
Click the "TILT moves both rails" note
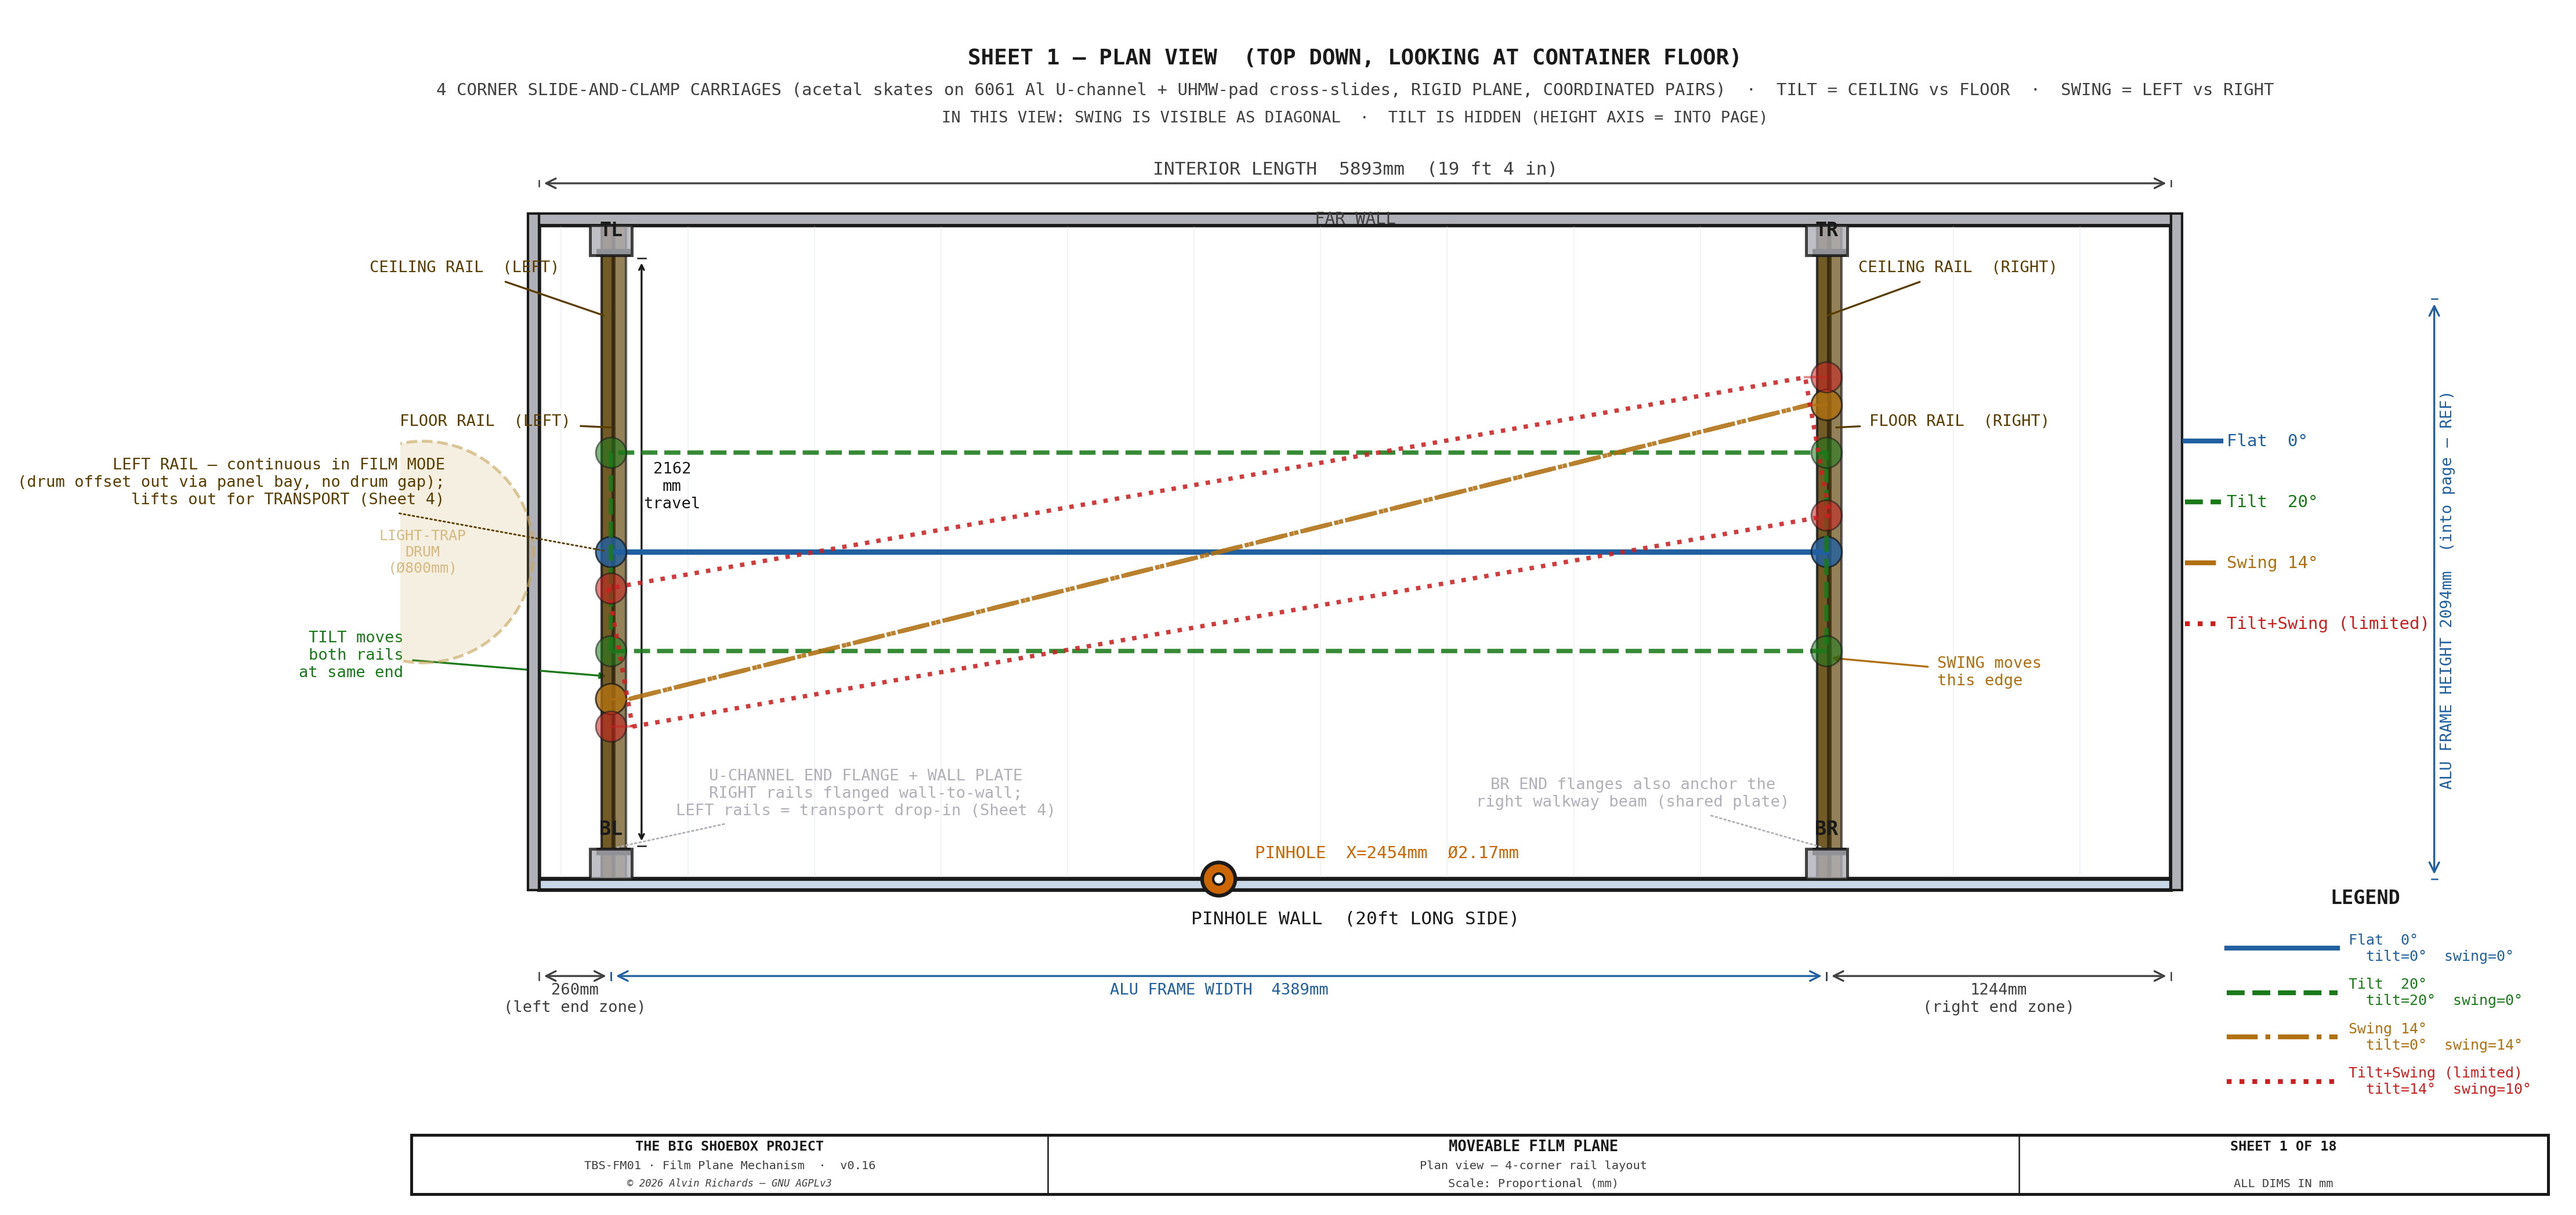click(x=352, y=655)
